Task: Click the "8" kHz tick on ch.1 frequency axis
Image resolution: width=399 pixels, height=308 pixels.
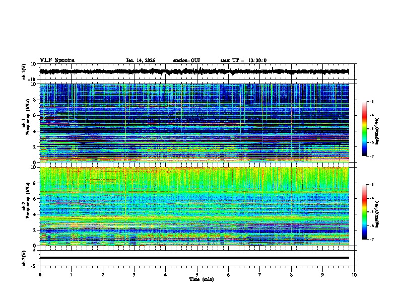Action: 35,100
